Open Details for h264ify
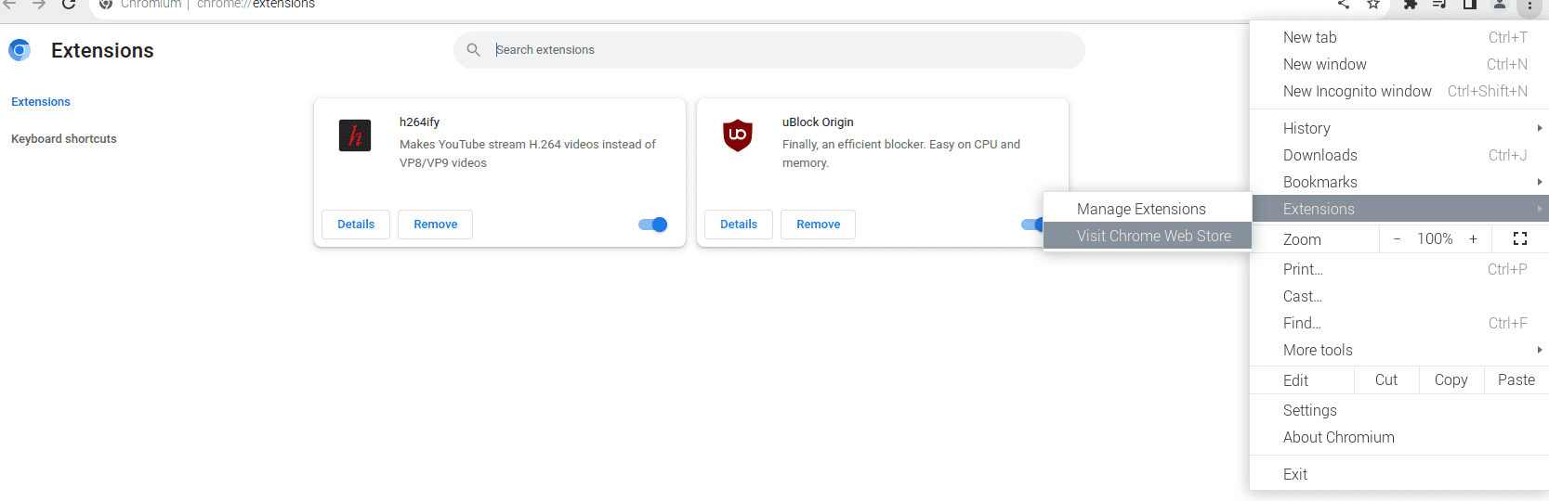This screenshot has width=1549, height=501. point(356,225)
